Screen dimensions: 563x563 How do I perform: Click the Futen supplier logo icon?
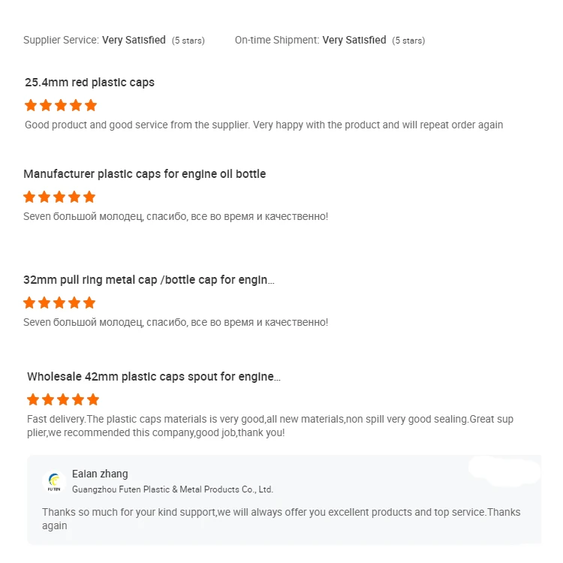55,481
